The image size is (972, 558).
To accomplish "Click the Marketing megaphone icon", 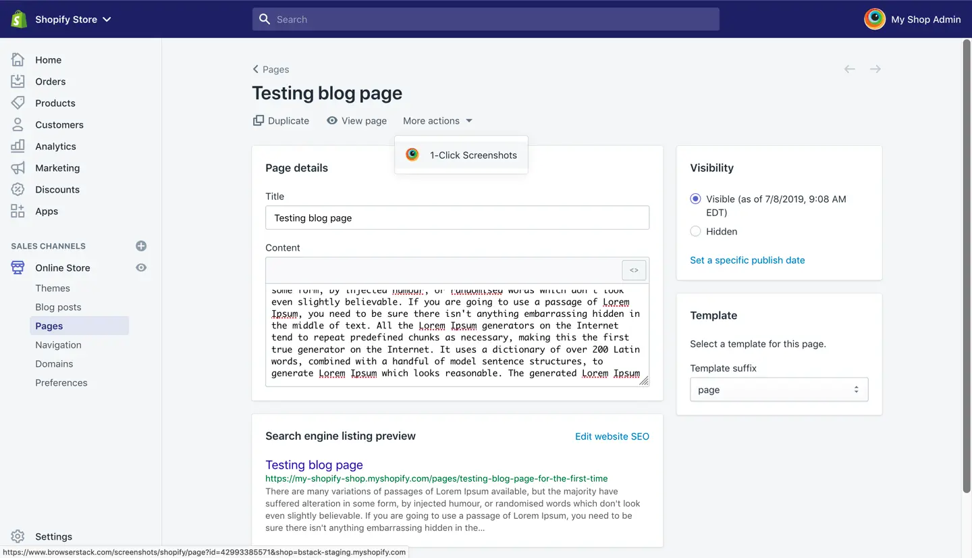I will [x=18, y=168].
